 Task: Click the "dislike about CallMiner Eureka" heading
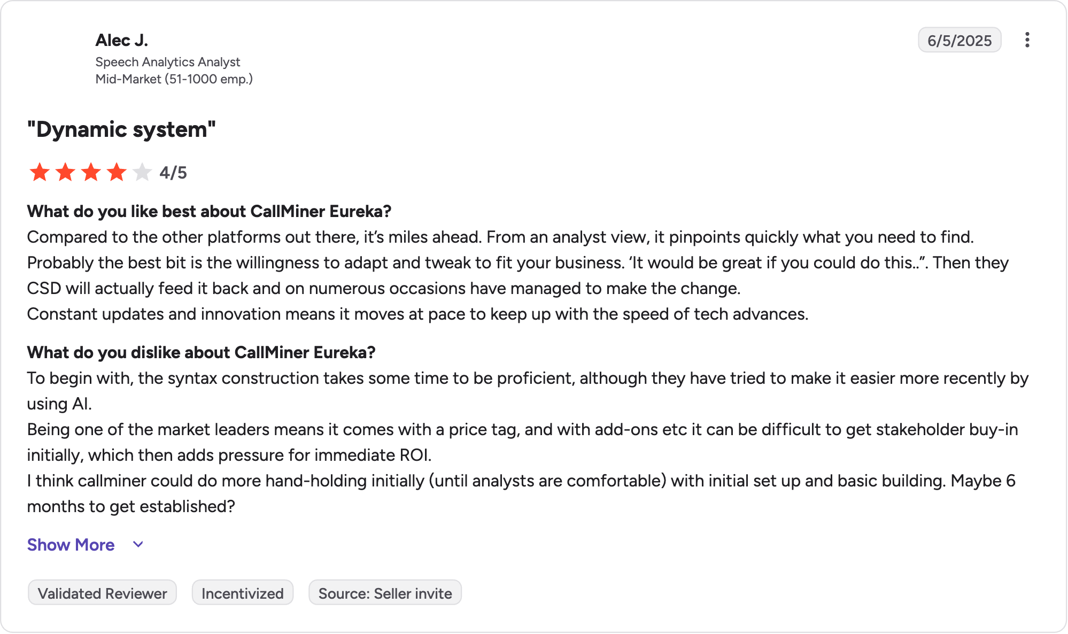tap(201, 352)
